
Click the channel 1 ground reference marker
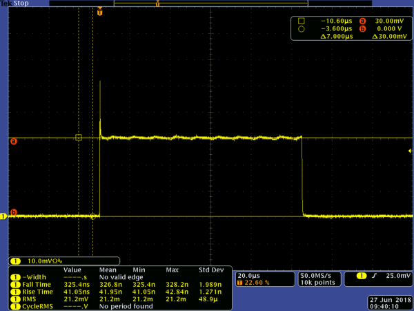coord(3,216)
